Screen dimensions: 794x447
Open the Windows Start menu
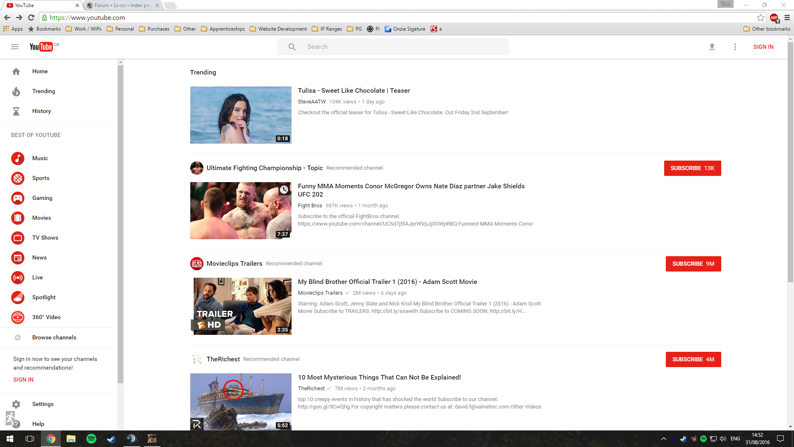(10, 439)
